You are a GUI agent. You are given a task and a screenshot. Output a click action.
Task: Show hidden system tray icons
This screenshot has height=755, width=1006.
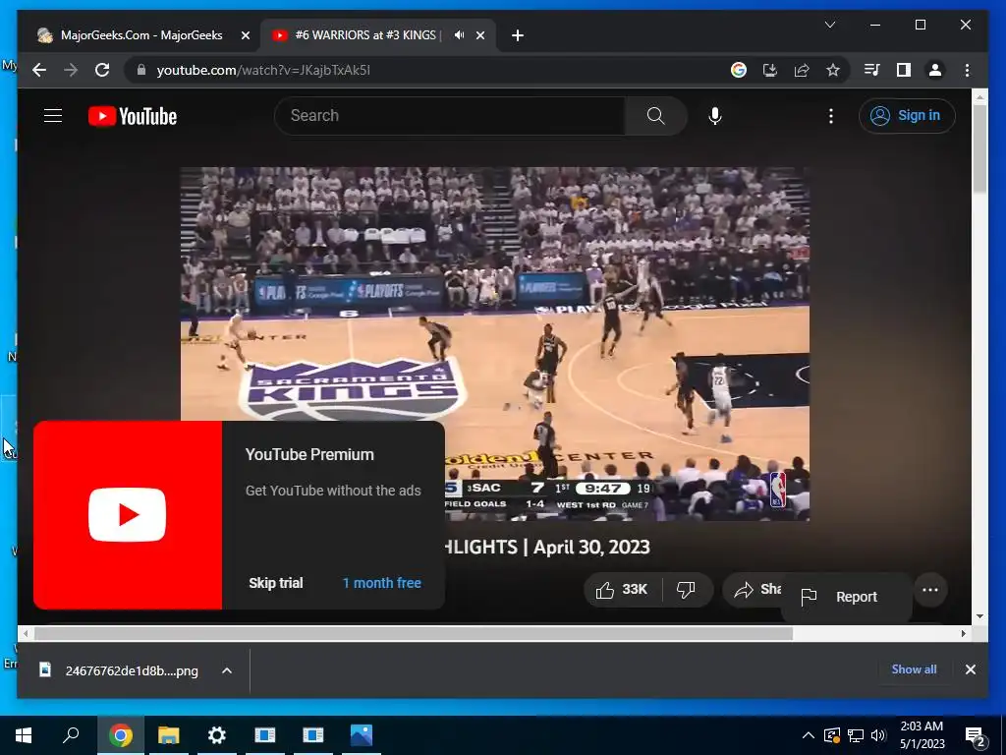(x=809, y=735)
